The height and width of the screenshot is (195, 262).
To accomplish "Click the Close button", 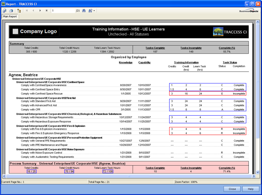I will pyautogui.click(x=232, y=189).
